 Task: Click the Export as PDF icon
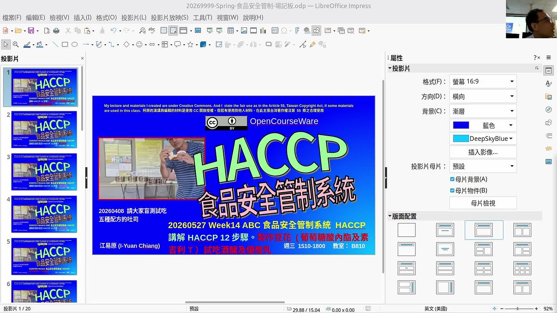pyautogui.click(x=47, y=30)
